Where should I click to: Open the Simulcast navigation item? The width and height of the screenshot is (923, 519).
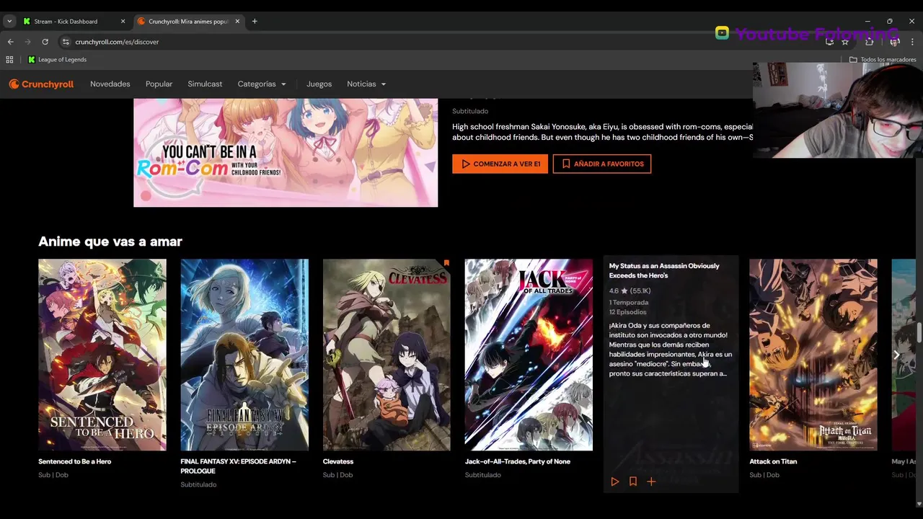[x=205, y=84]
